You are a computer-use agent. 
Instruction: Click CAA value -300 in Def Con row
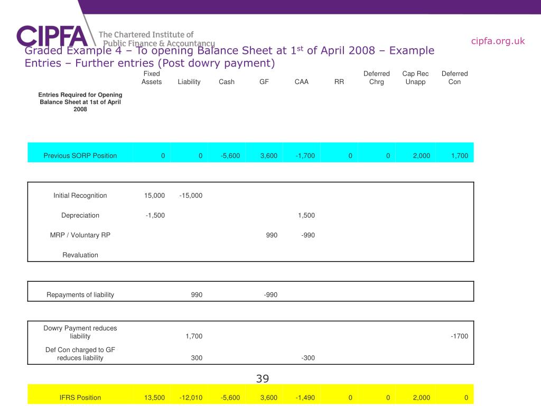pyautogui.click(x=308, y=358)
